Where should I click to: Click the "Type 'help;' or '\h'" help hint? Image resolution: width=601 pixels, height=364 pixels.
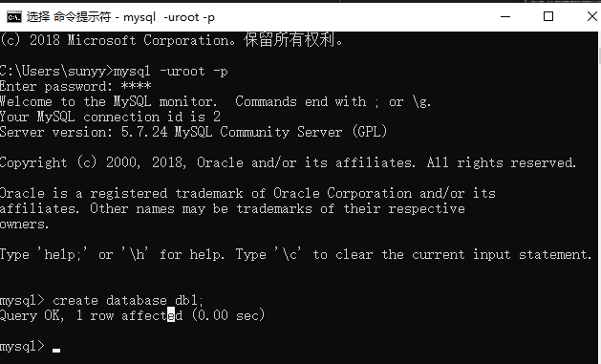coord(73,254)
